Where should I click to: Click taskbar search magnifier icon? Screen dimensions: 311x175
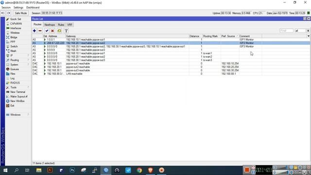click(17, 170)
